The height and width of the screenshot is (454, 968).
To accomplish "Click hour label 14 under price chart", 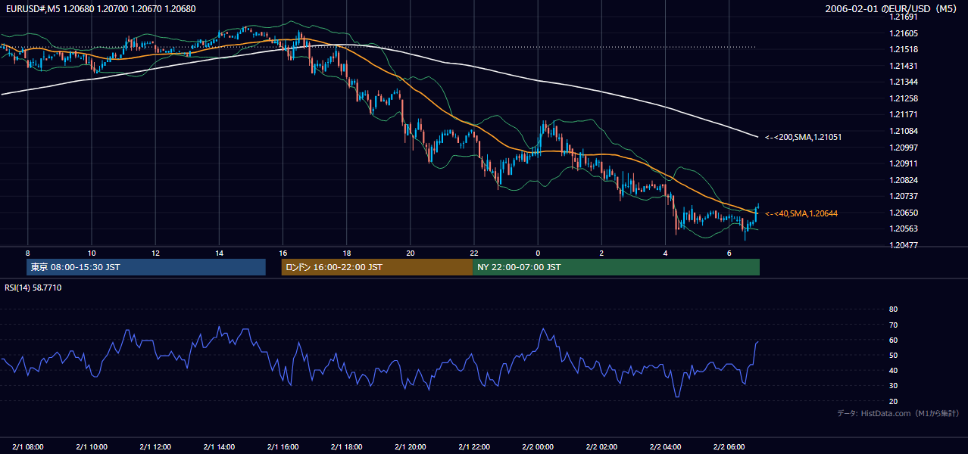I will tap(219, 252).
